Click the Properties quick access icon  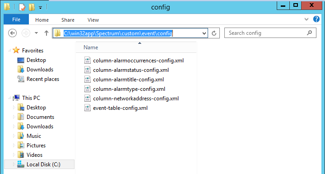(22, 7)
